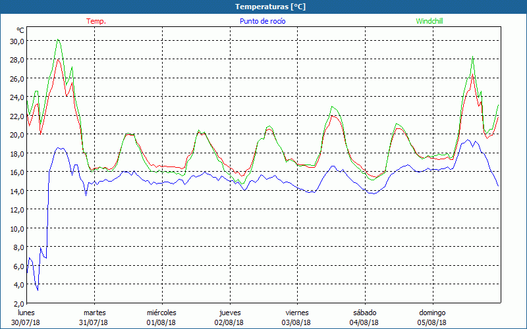
Task: Select the jueves day label
Action: point(229,313)
